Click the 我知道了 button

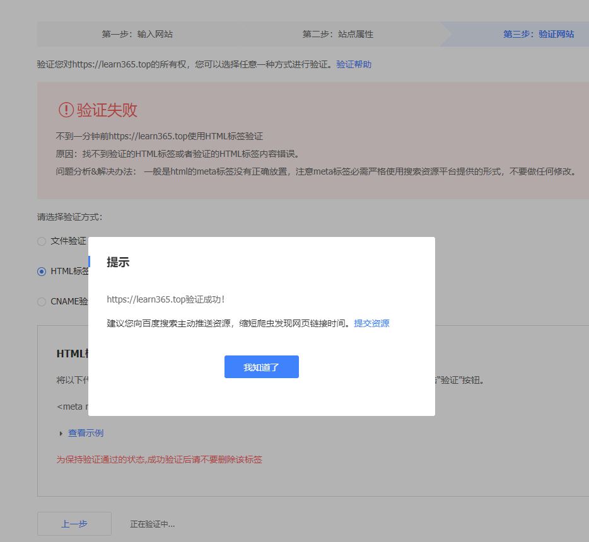click(x=261, y=367)
